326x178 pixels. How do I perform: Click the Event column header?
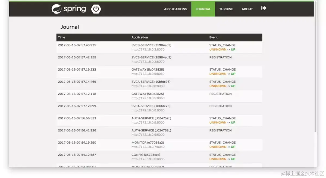point(213,37)
